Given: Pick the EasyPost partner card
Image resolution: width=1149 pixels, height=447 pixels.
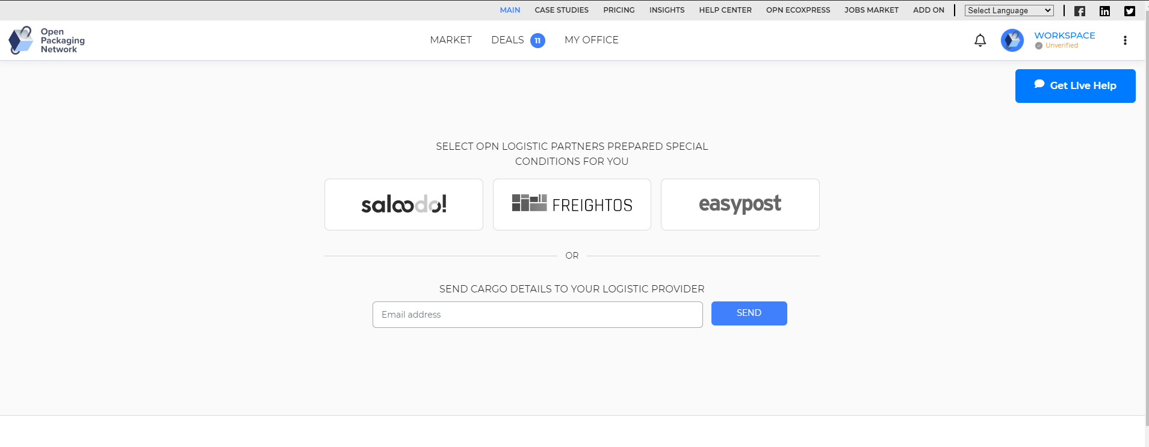Looking at the screenshot, I should (740, 205).
